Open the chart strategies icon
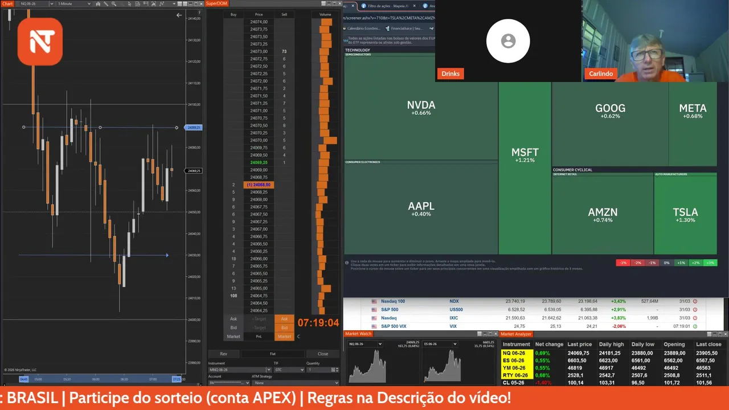 pos(162,3)
